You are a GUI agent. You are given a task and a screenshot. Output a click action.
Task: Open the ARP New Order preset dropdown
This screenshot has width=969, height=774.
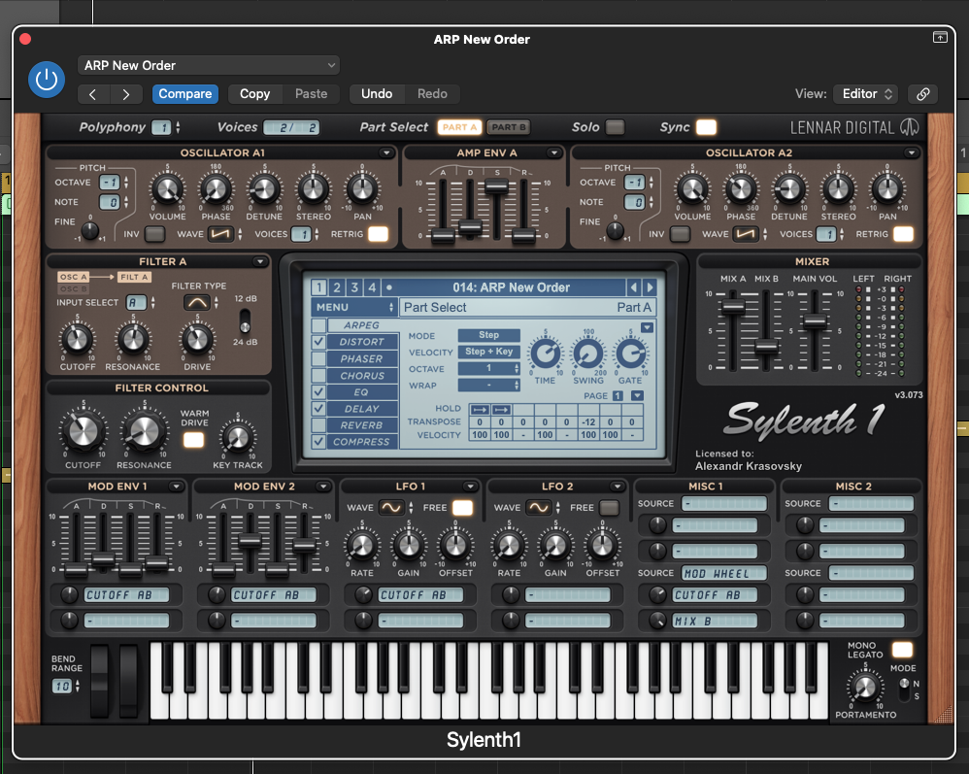[x=209, y=65]
